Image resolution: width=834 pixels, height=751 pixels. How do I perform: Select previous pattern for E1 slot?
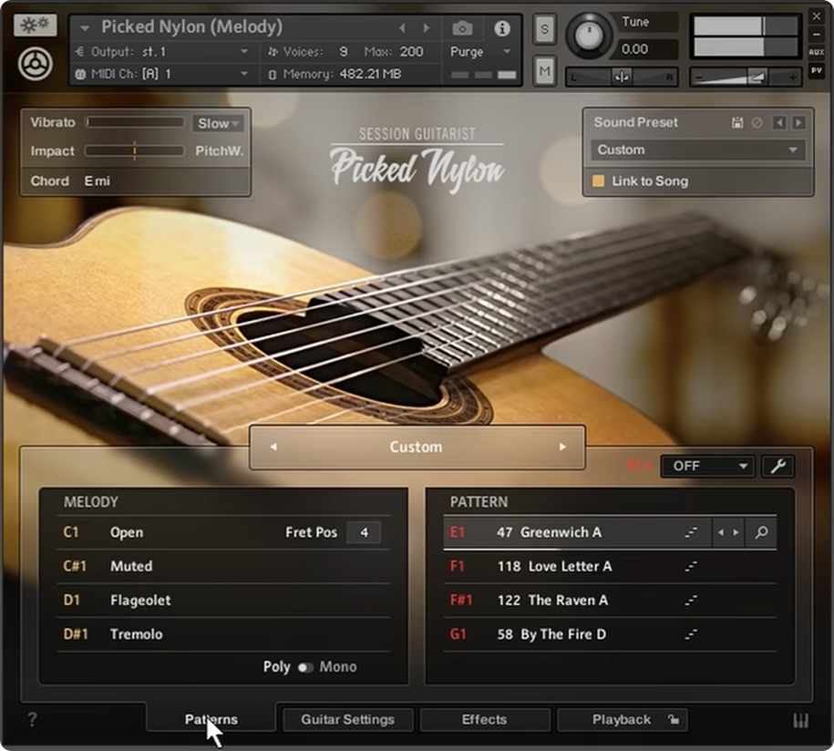(x=721, y=532)
